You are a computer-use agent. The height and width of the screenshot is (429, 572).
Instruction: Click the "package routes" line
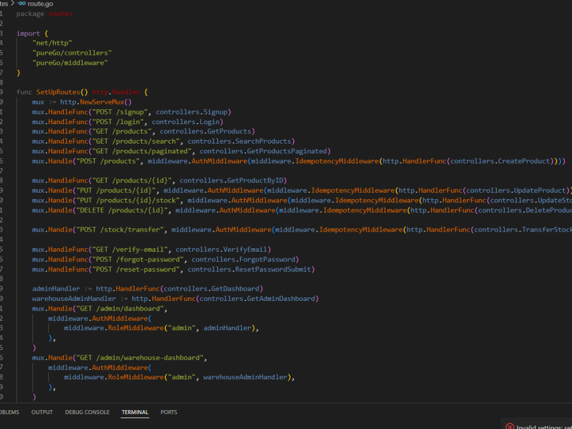coord(44,14)
